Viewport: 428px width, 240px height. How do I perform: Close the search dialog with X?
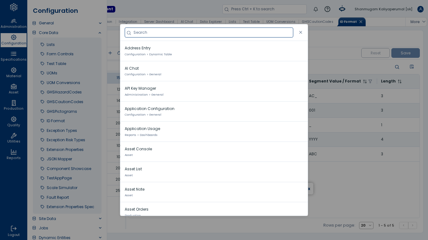[301, 32]
